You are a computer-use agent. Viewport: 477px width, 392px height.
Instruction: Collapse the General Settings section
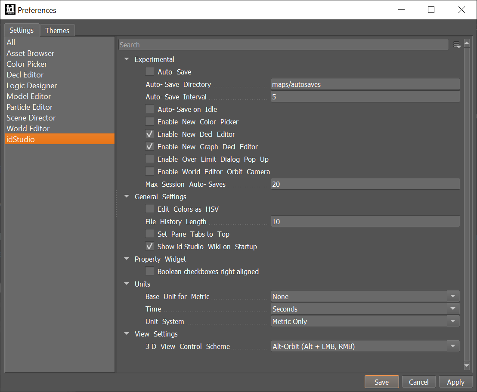coord(127,196)
